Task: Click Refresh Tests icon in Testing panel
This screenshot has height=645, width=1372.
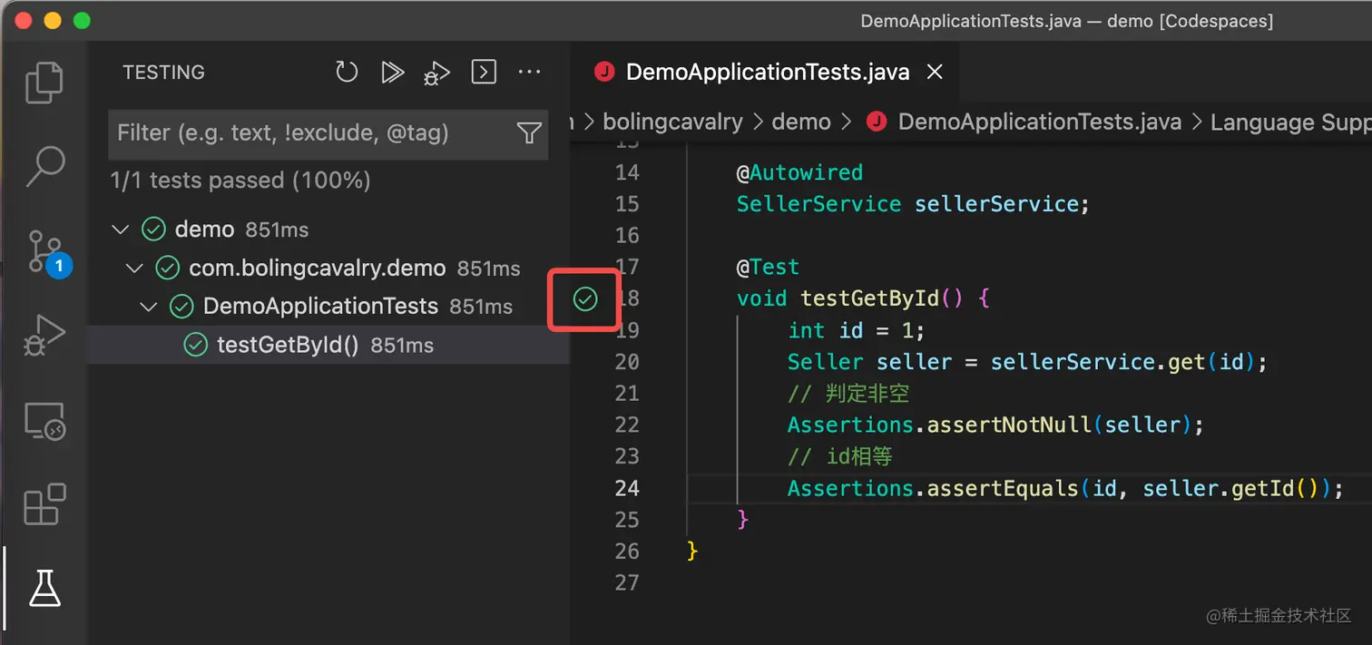Action: [x=347, y=72]
